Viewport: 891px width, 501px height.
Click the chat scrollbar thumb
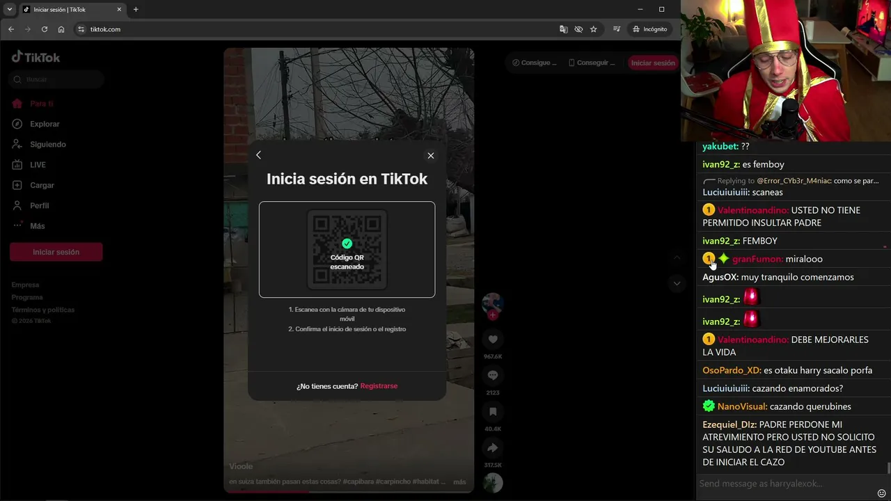[x=888, y=468]
